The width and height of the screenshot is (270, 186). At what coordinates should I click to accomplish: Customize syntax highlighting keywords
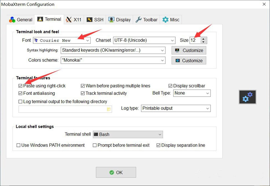[189, 50]
